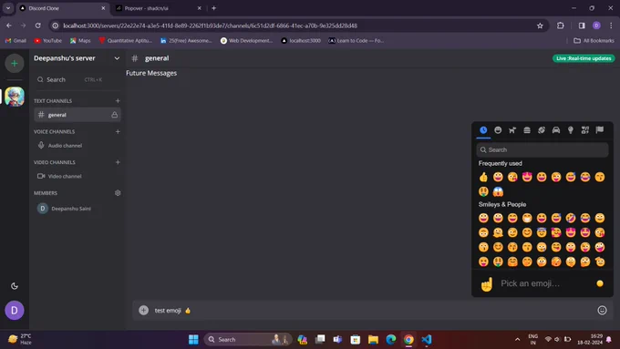
Task: Switch to Activity emoji tab
Action: (x=542, y=130)
